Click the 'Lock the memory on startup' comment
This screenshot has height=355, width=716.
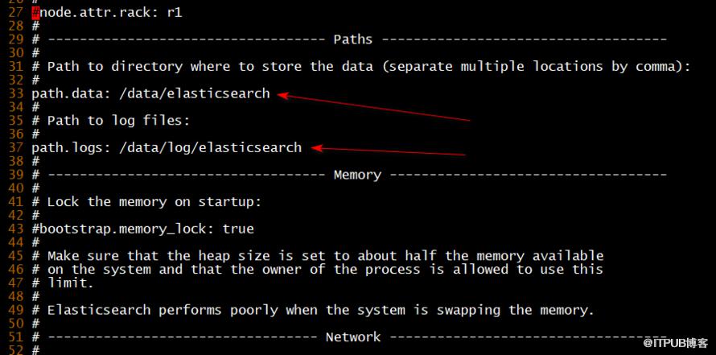click(x=154, y=202)
